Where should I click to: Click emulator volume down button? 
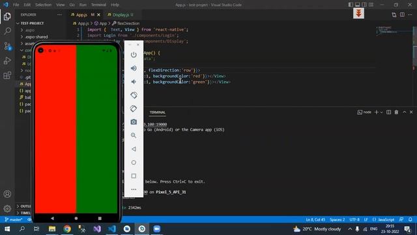pyautogui.click(x=134, y=82)
